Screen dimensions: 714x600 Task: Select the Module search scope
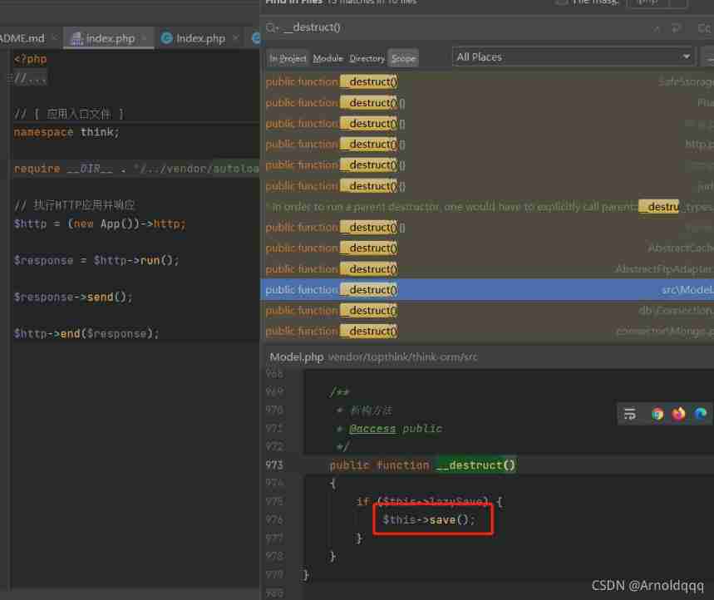click(x=327, y=58)
